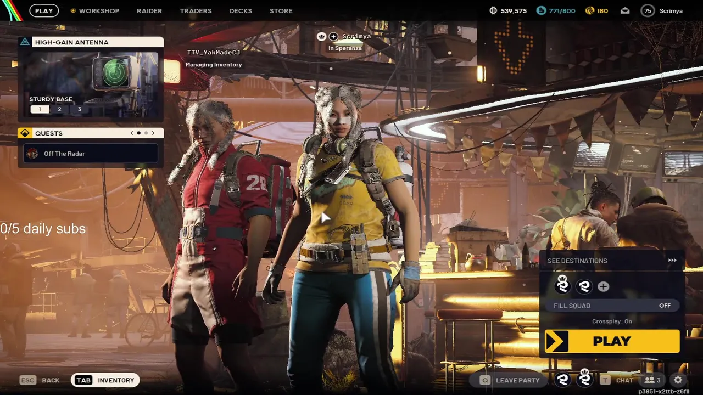Viewport: 703px width, 395px height.
Task: Select the first quest page dot
Action: [x=138, y=133]
